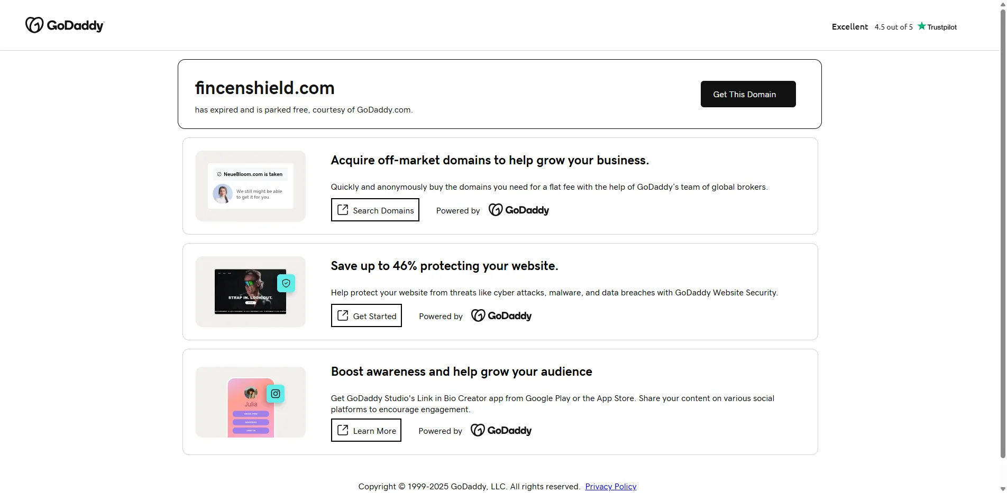Click the Instagram icon on Julia's profile image
The image size is (1007, 493).
pos(275,393)
